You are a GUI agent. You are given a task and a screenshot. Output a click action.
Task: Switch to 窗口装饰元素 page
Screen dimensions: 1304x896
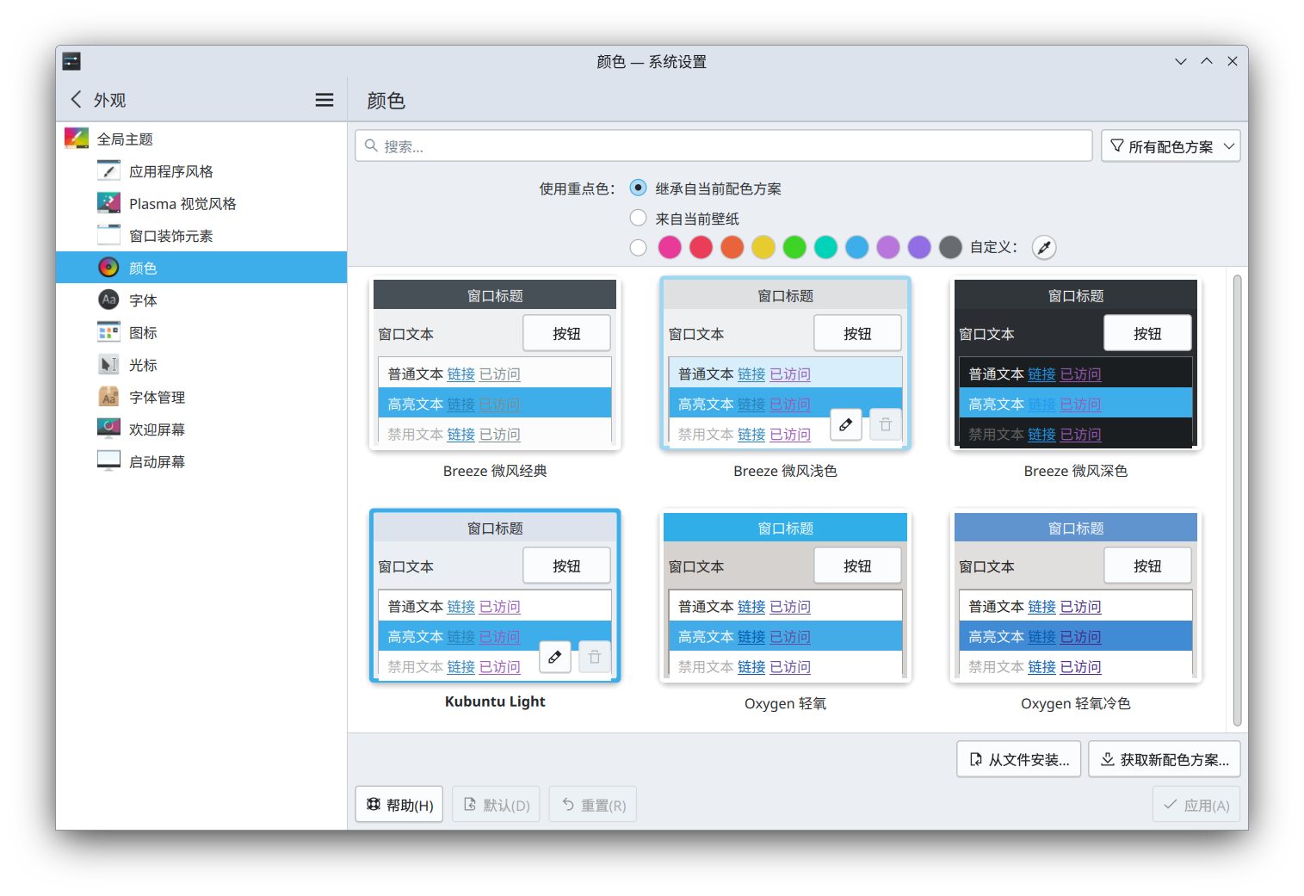(x=201, y=236)
